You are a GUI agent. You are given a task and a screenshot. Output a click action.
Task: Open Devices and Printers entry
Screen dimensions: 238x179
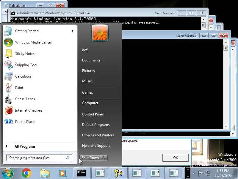98,135
